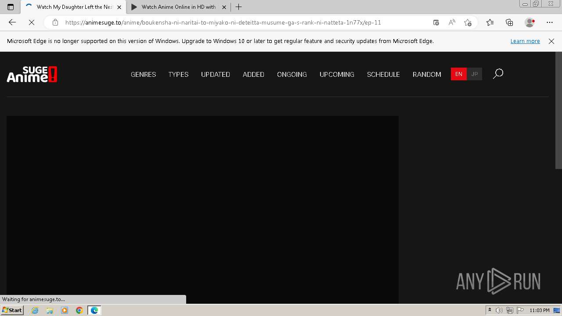The width and height of the screenshot is (562, 316).
Task: Click the black video player area
Action: (202, 209)
